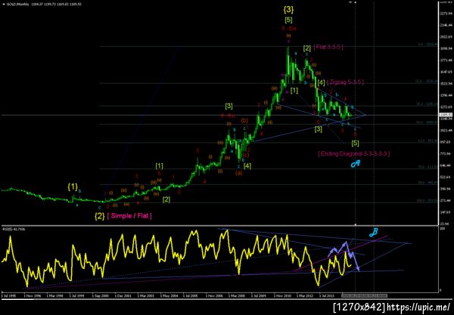
Task: Select the [Zigzag 5-3-5] annotation
Action: point(345,82)
